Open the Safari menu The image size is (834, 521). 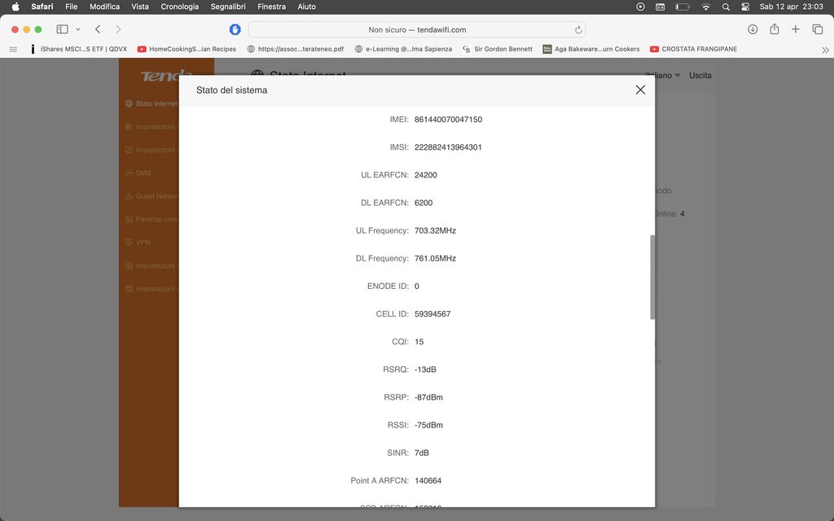coord(42,7)
